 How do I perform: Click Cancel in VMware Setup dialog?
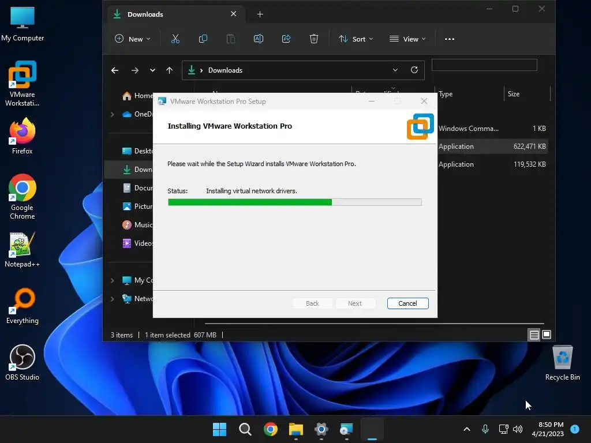tap(408, 303)
